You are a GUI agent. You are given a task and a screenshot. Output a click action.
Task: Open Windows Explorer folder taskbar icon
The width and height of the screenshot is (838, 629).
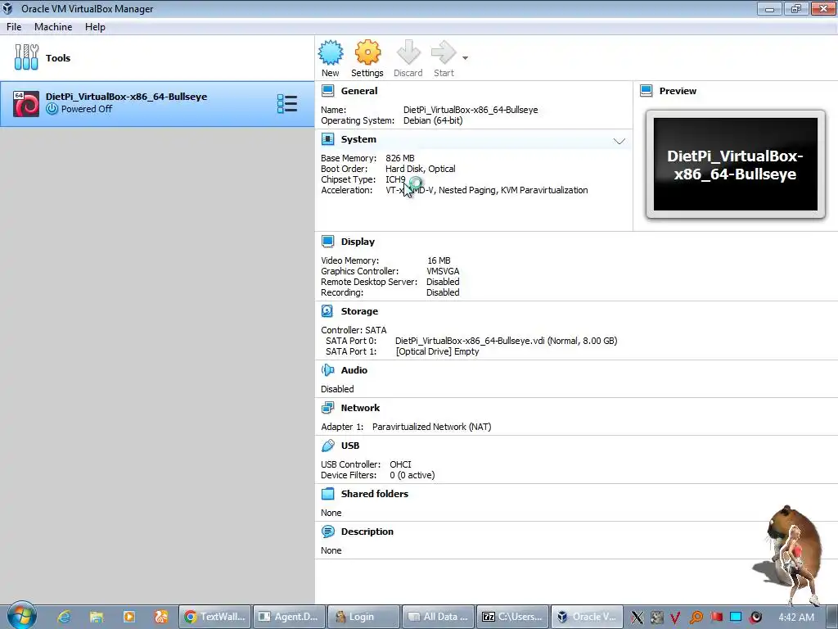[97, 617]
